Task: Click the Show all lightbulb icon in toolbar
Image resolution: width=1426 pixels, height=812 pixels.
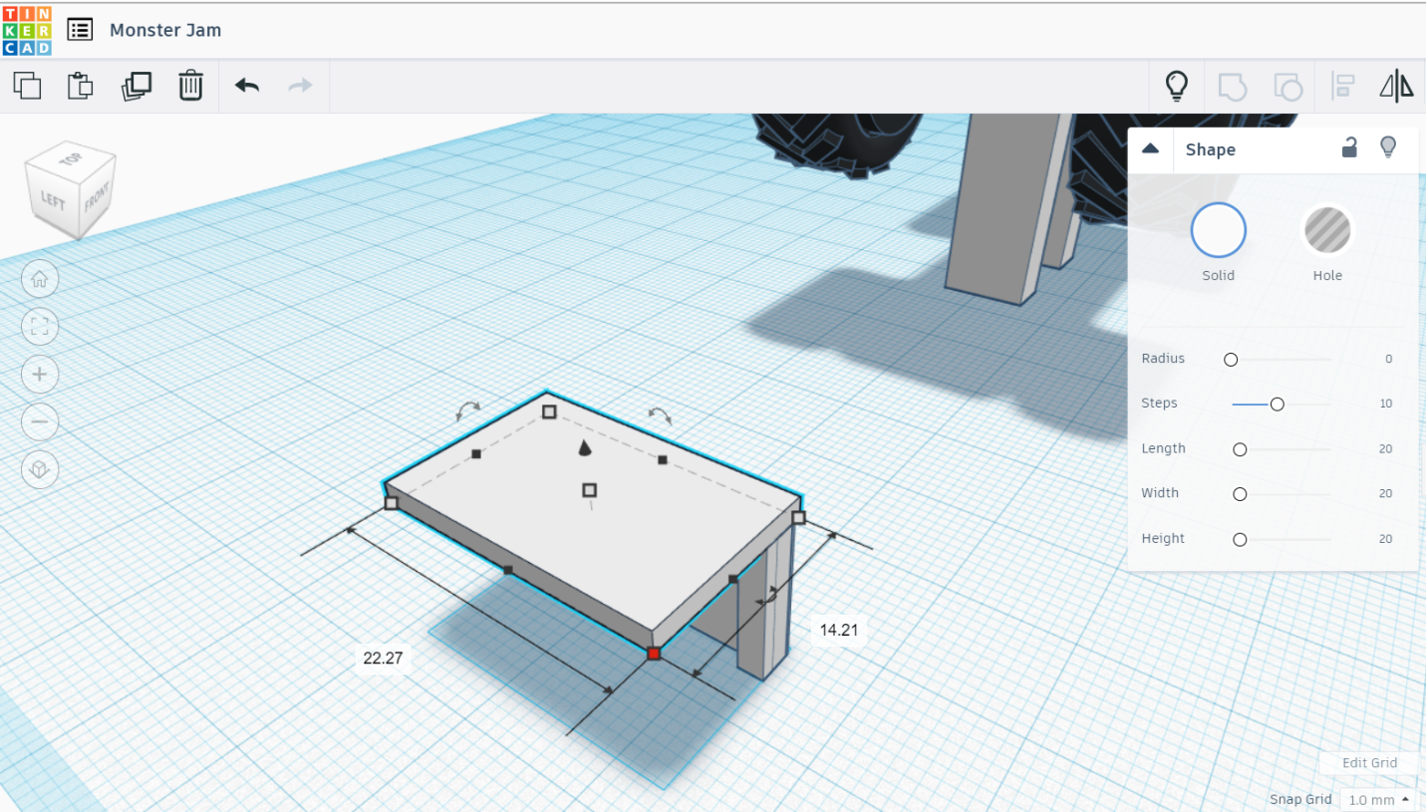Action: (1177, 87)
